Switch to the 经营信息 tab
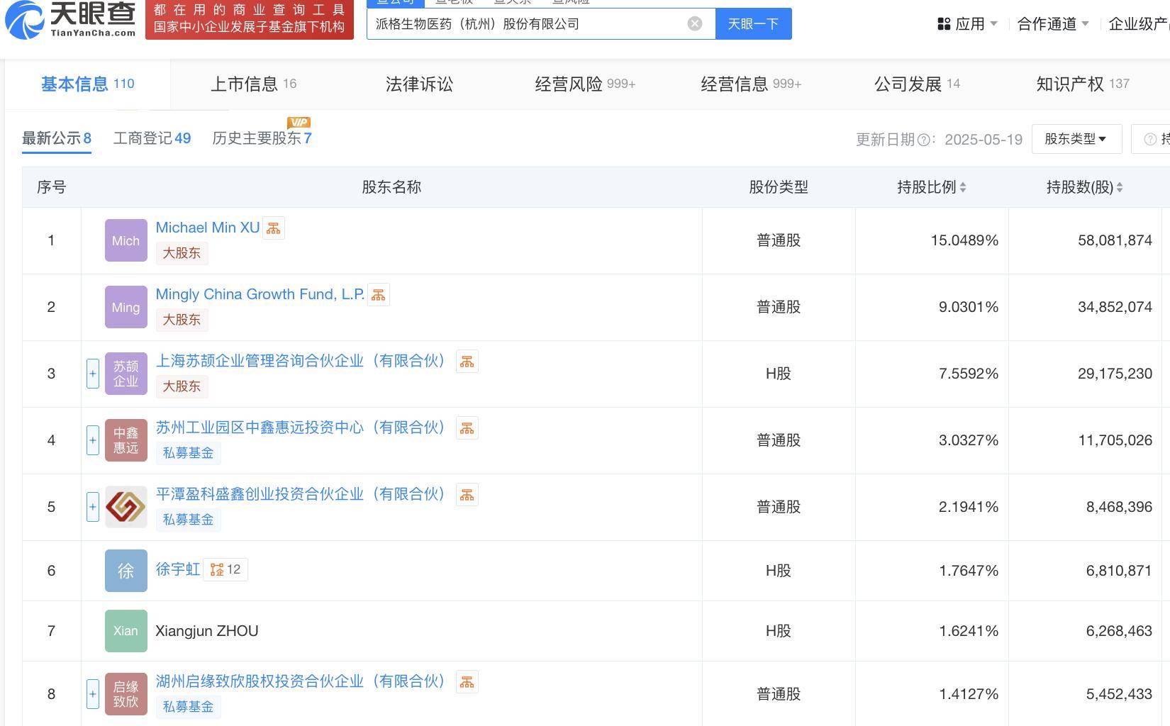The height and width of the screenshot is (726, 1170). tap(751, 84)
